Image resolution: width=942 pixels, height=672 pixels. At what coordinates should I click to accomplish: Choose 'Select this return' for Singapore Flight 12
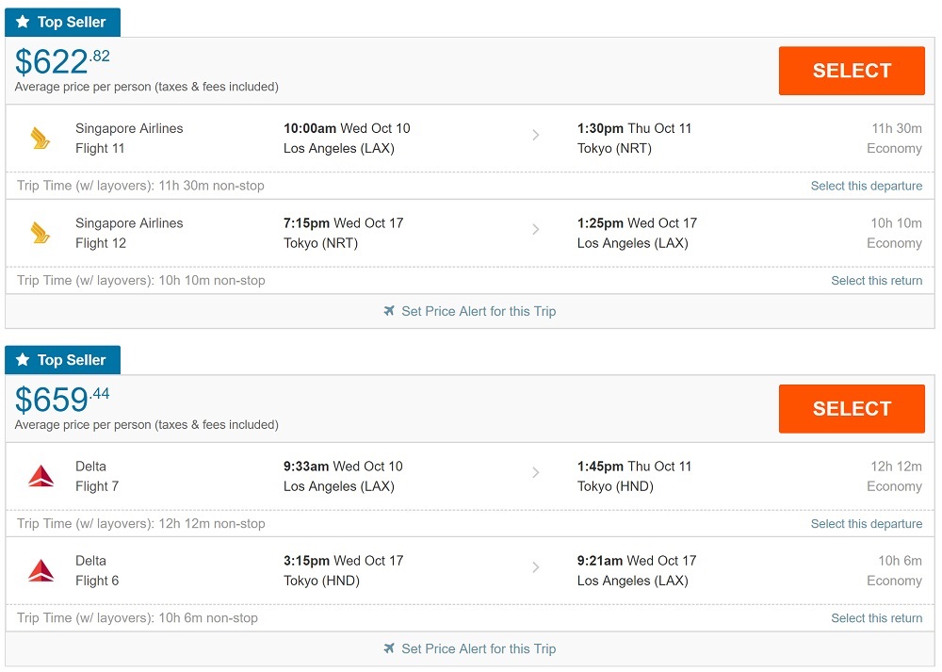[x=876, y=280]
